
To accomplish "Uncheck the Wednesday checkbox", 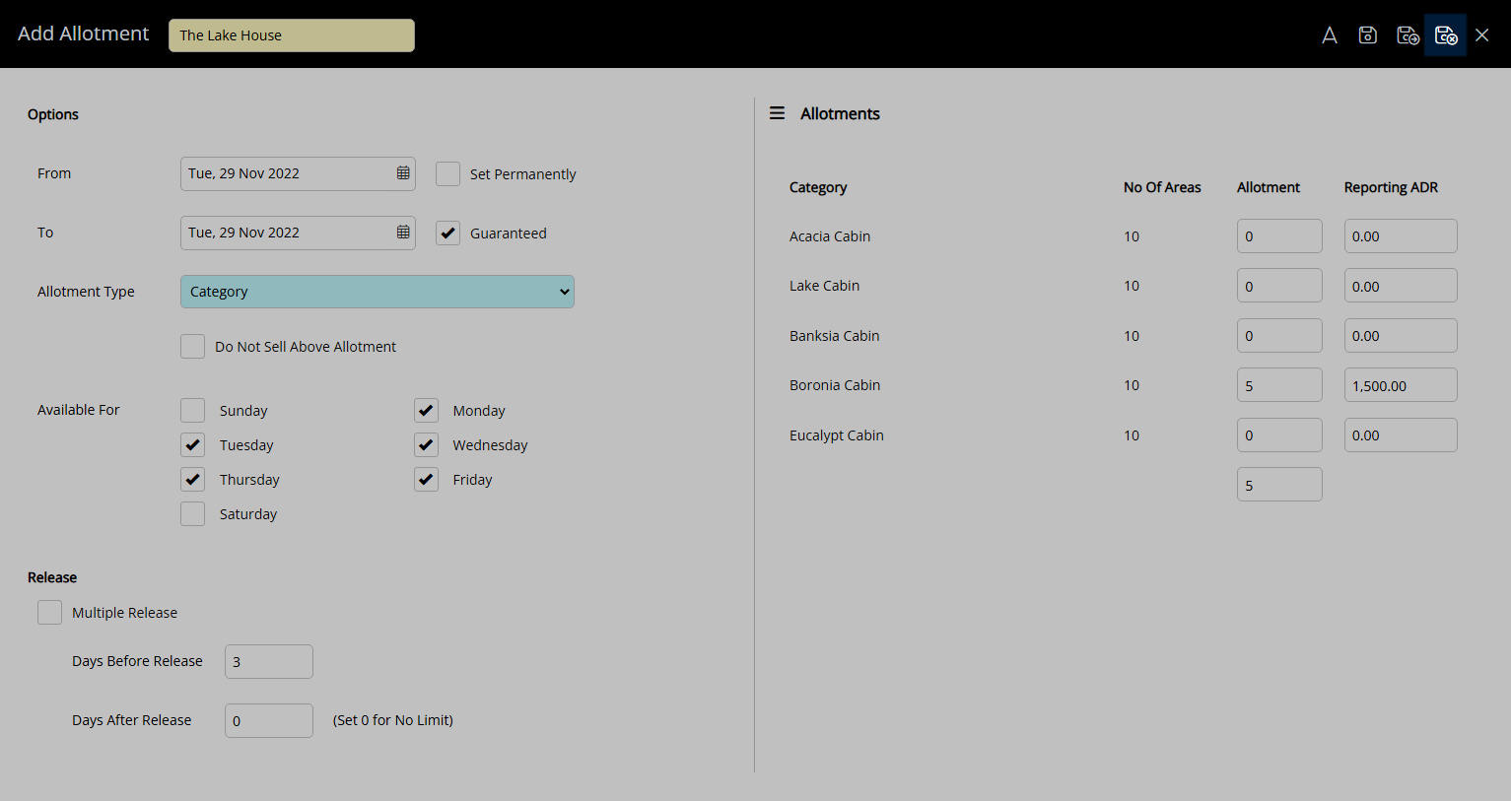I will [x=427, y=445].
